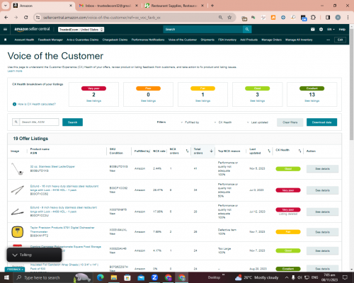Reload the page with the refresh icon
Screen dimensions: 354x283
(26, 18)
